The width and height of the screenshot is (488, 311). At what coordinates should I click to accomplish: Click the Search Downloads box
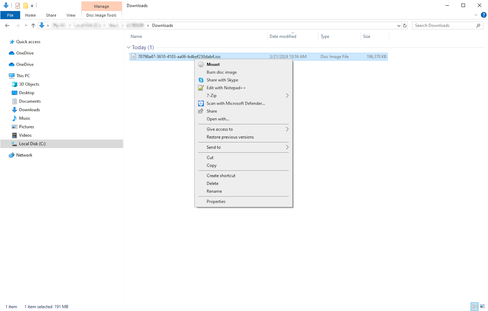(x=444, y=25)
